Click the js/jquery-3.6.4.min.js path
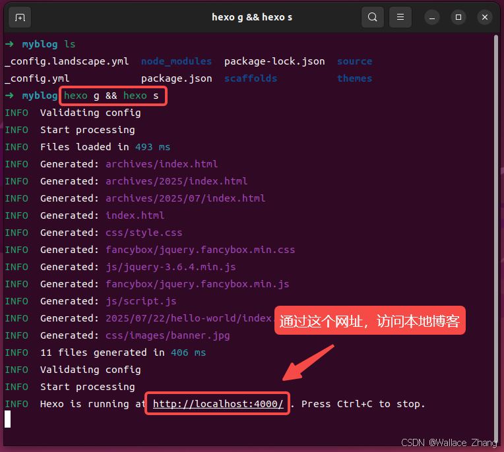Image resolution: width=504 pixels, height=452 pixels. (x=171, y=267)
